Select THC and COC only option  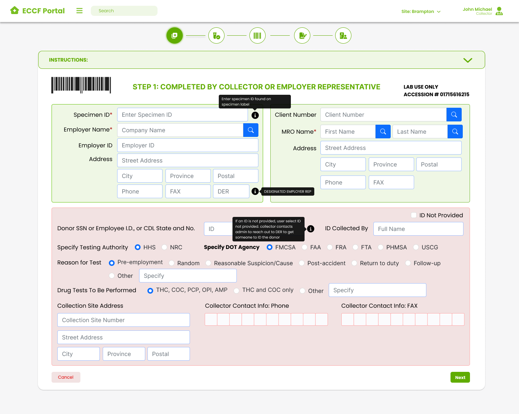pos(236,290)
